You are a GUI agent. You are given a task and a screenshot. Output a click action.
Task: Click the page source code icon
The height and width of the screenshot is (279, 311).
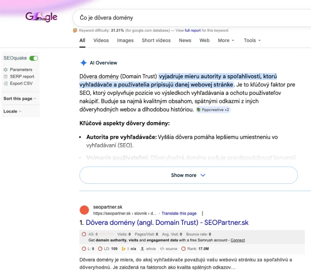pos(162,249)
